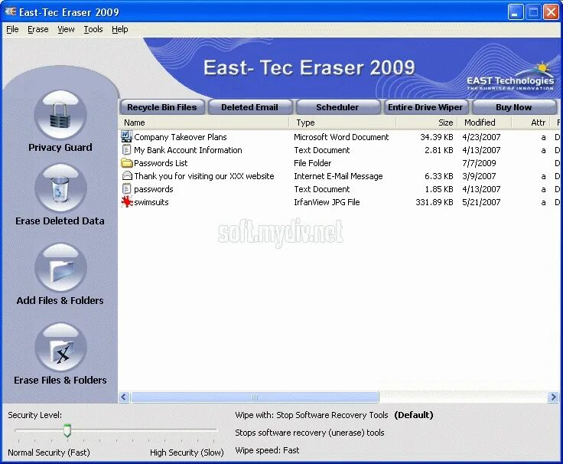
Task: Open the Help menu
Action: [x=120, y=29]
